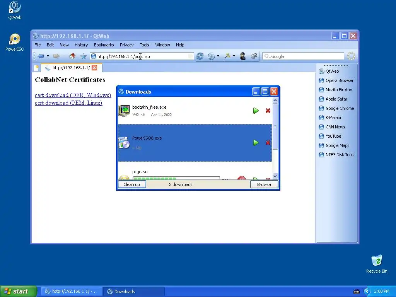396x297 pixels.
Task: Click the address bar with pcgc.iso URL
Action: 142,56
